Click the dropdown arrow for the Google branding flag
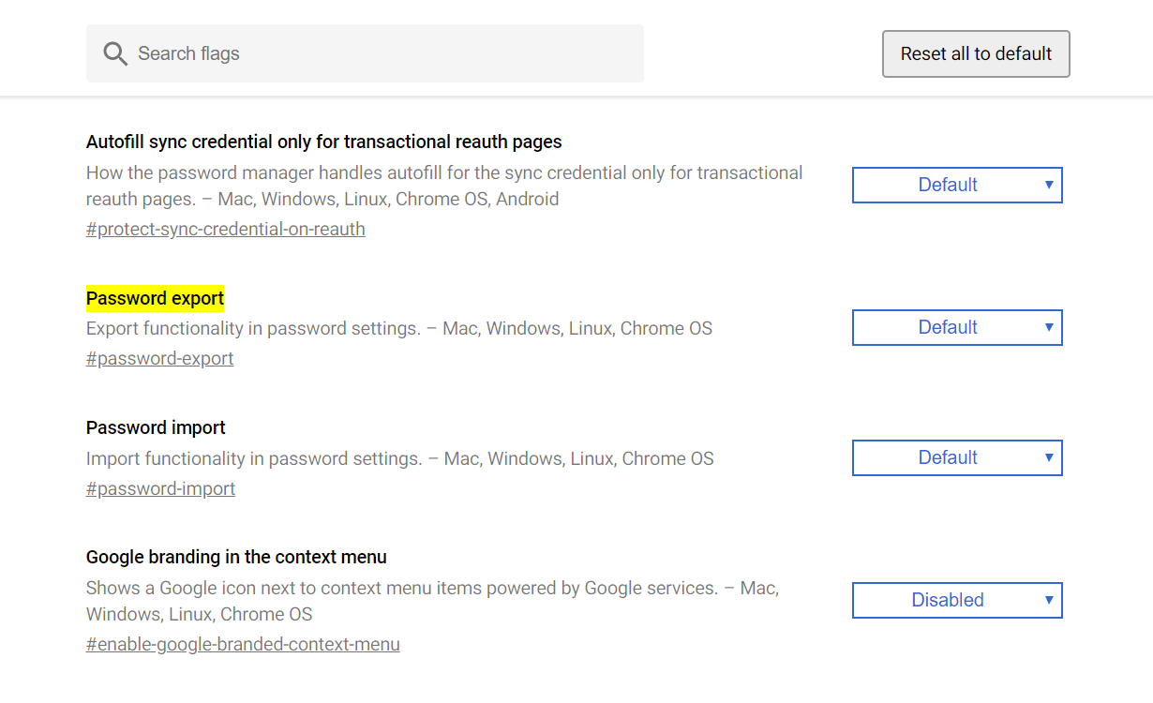This screenshot has height=703, width=1153. tap(1049, 600)
